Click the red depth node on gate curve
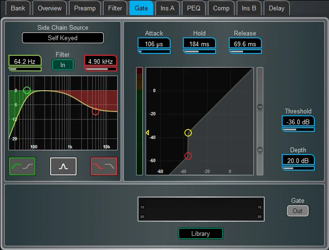This screenshot has width=329, height=250. [188, 156]
